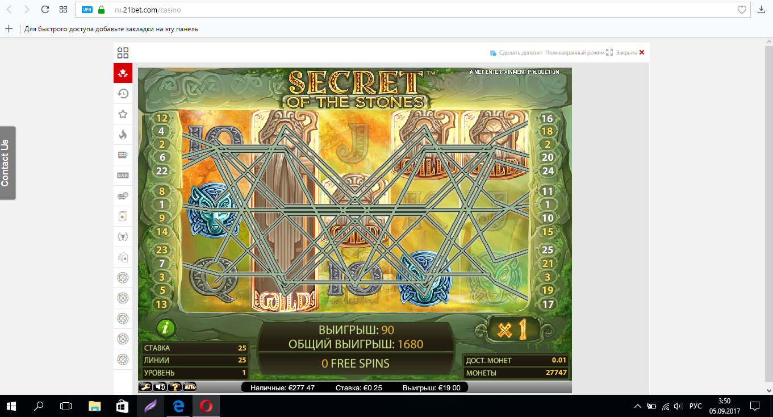This screenshot has width=773, height=417.
Task: Select the hot games flame icon
Action: coord(123,135)
